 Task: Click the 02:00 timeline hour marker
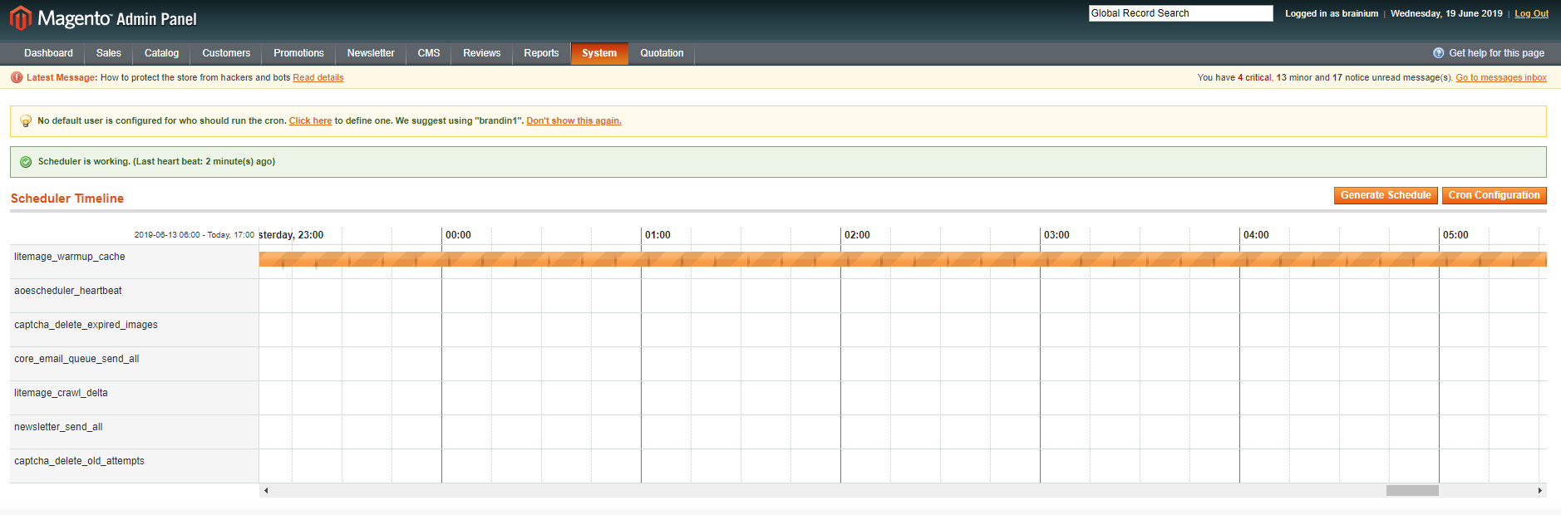[x=857, y=235]
